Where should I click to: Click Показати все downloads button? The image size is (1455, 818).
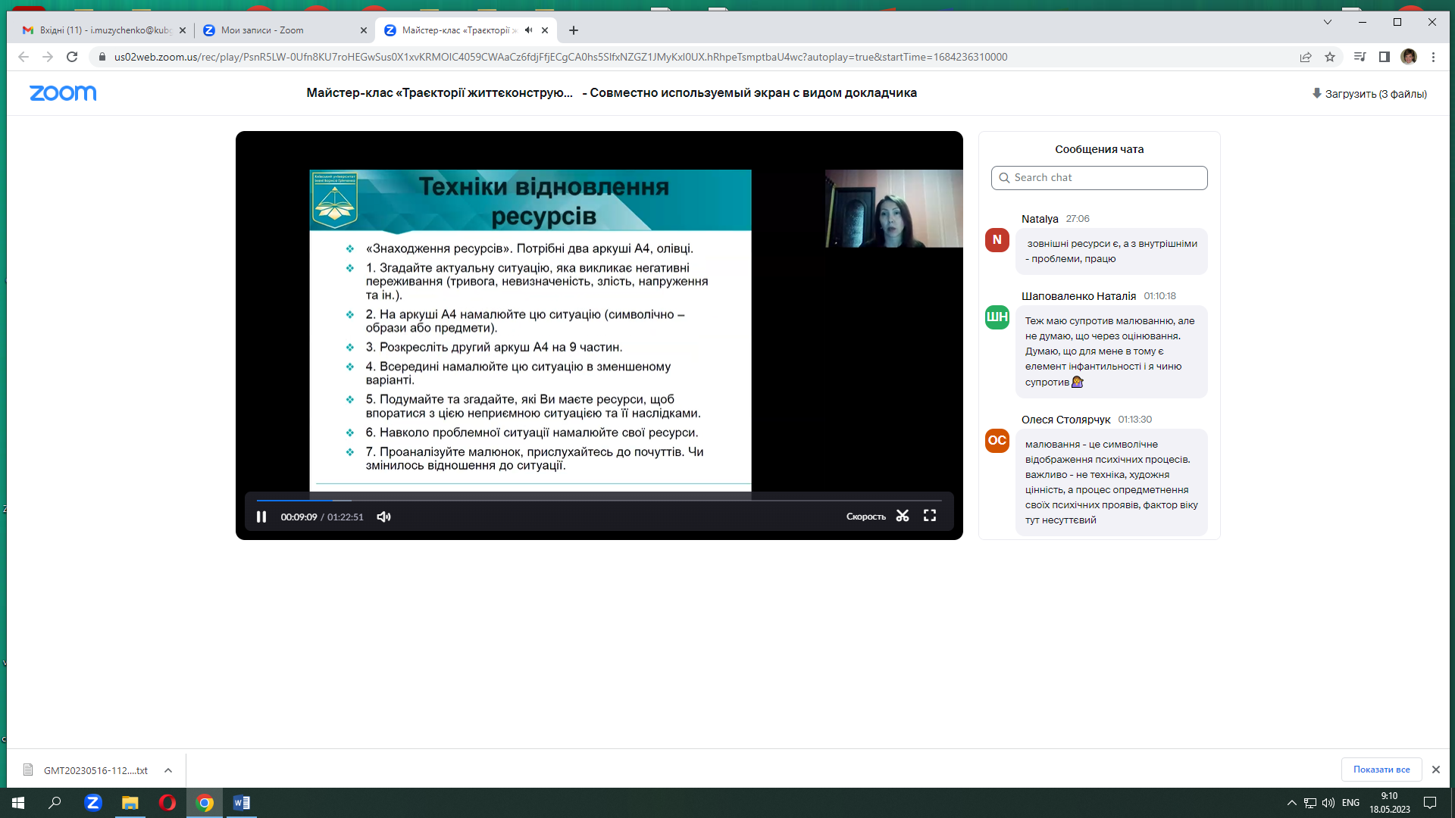[x=1381, y=770]
